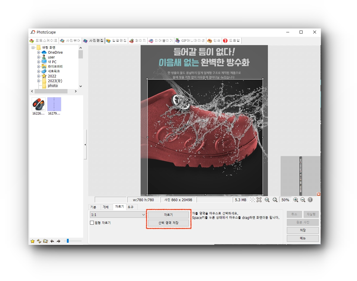The width and height of the screenshot is (357, 281).
Task: Zoom in with the plus magnifier icon
Action: point(295,200)
